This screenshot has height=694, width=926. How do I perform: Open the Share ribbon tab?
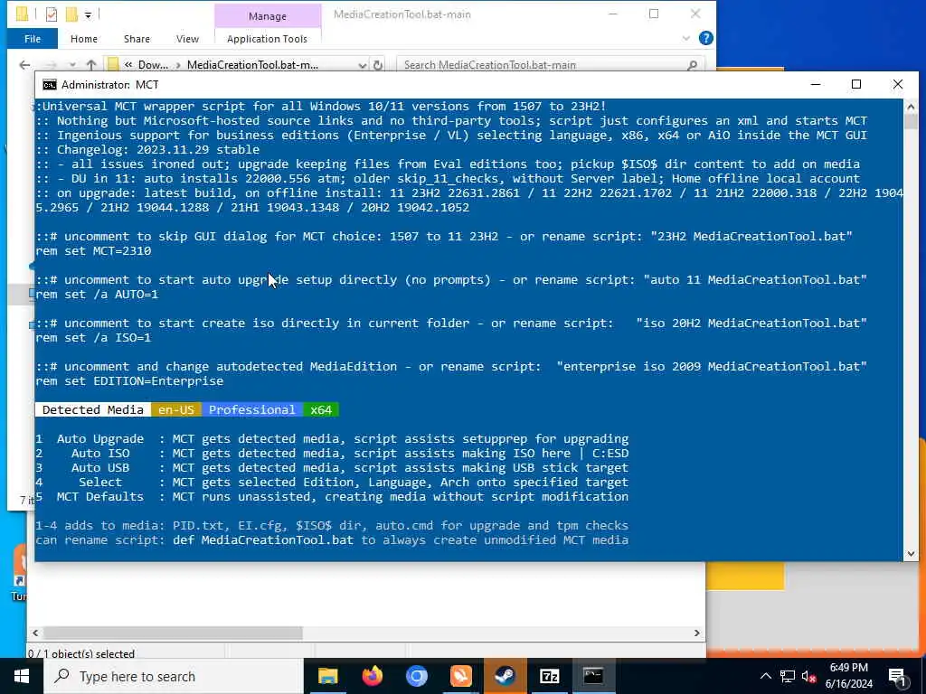(x=137, y=39)
